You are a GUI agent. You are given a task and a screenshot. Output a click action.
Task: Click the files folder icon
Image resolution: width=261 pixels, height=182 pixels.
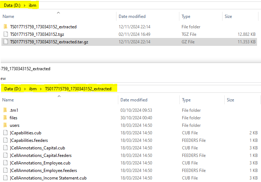coord(5,118)
